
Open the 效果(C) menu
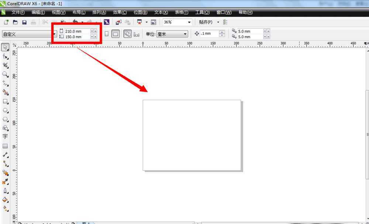tap(120, 13)
